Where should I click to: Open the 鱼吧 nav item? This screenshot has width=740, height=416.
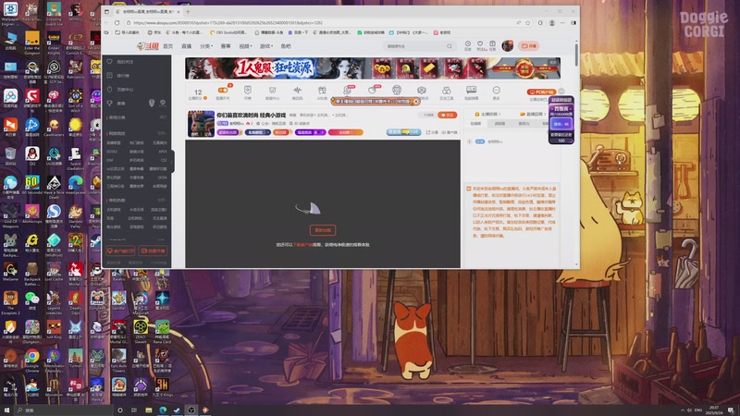click(286, 46)
